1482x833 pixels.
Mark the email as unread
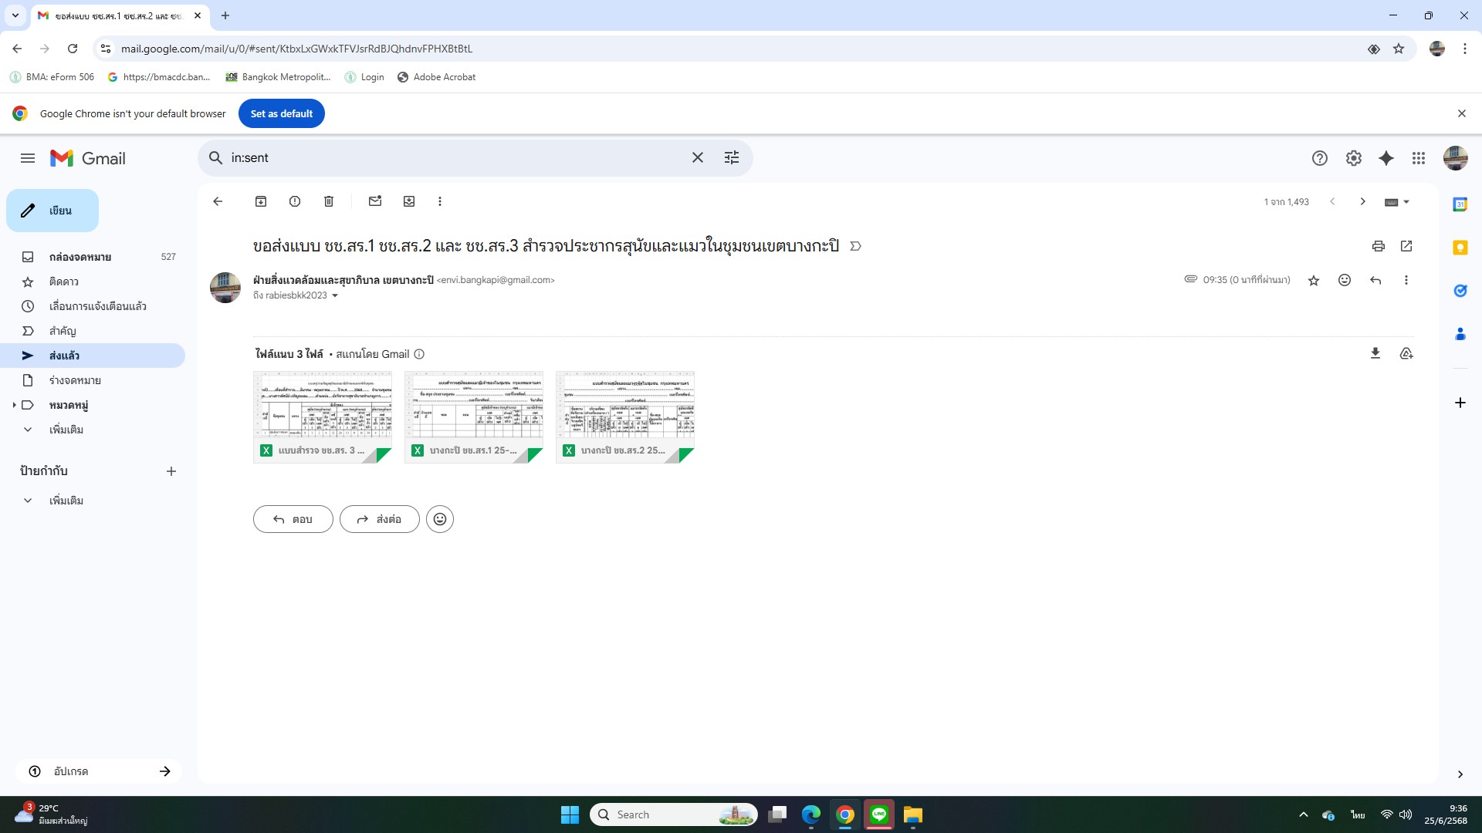pyautogui.click(x=375, y=201)
